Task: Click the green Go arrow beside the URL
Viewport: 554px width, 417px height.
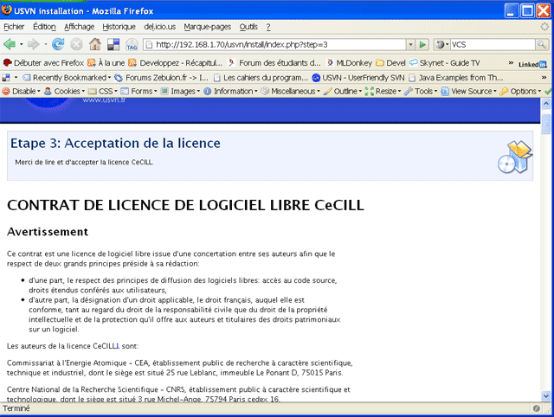Action: 422,44
